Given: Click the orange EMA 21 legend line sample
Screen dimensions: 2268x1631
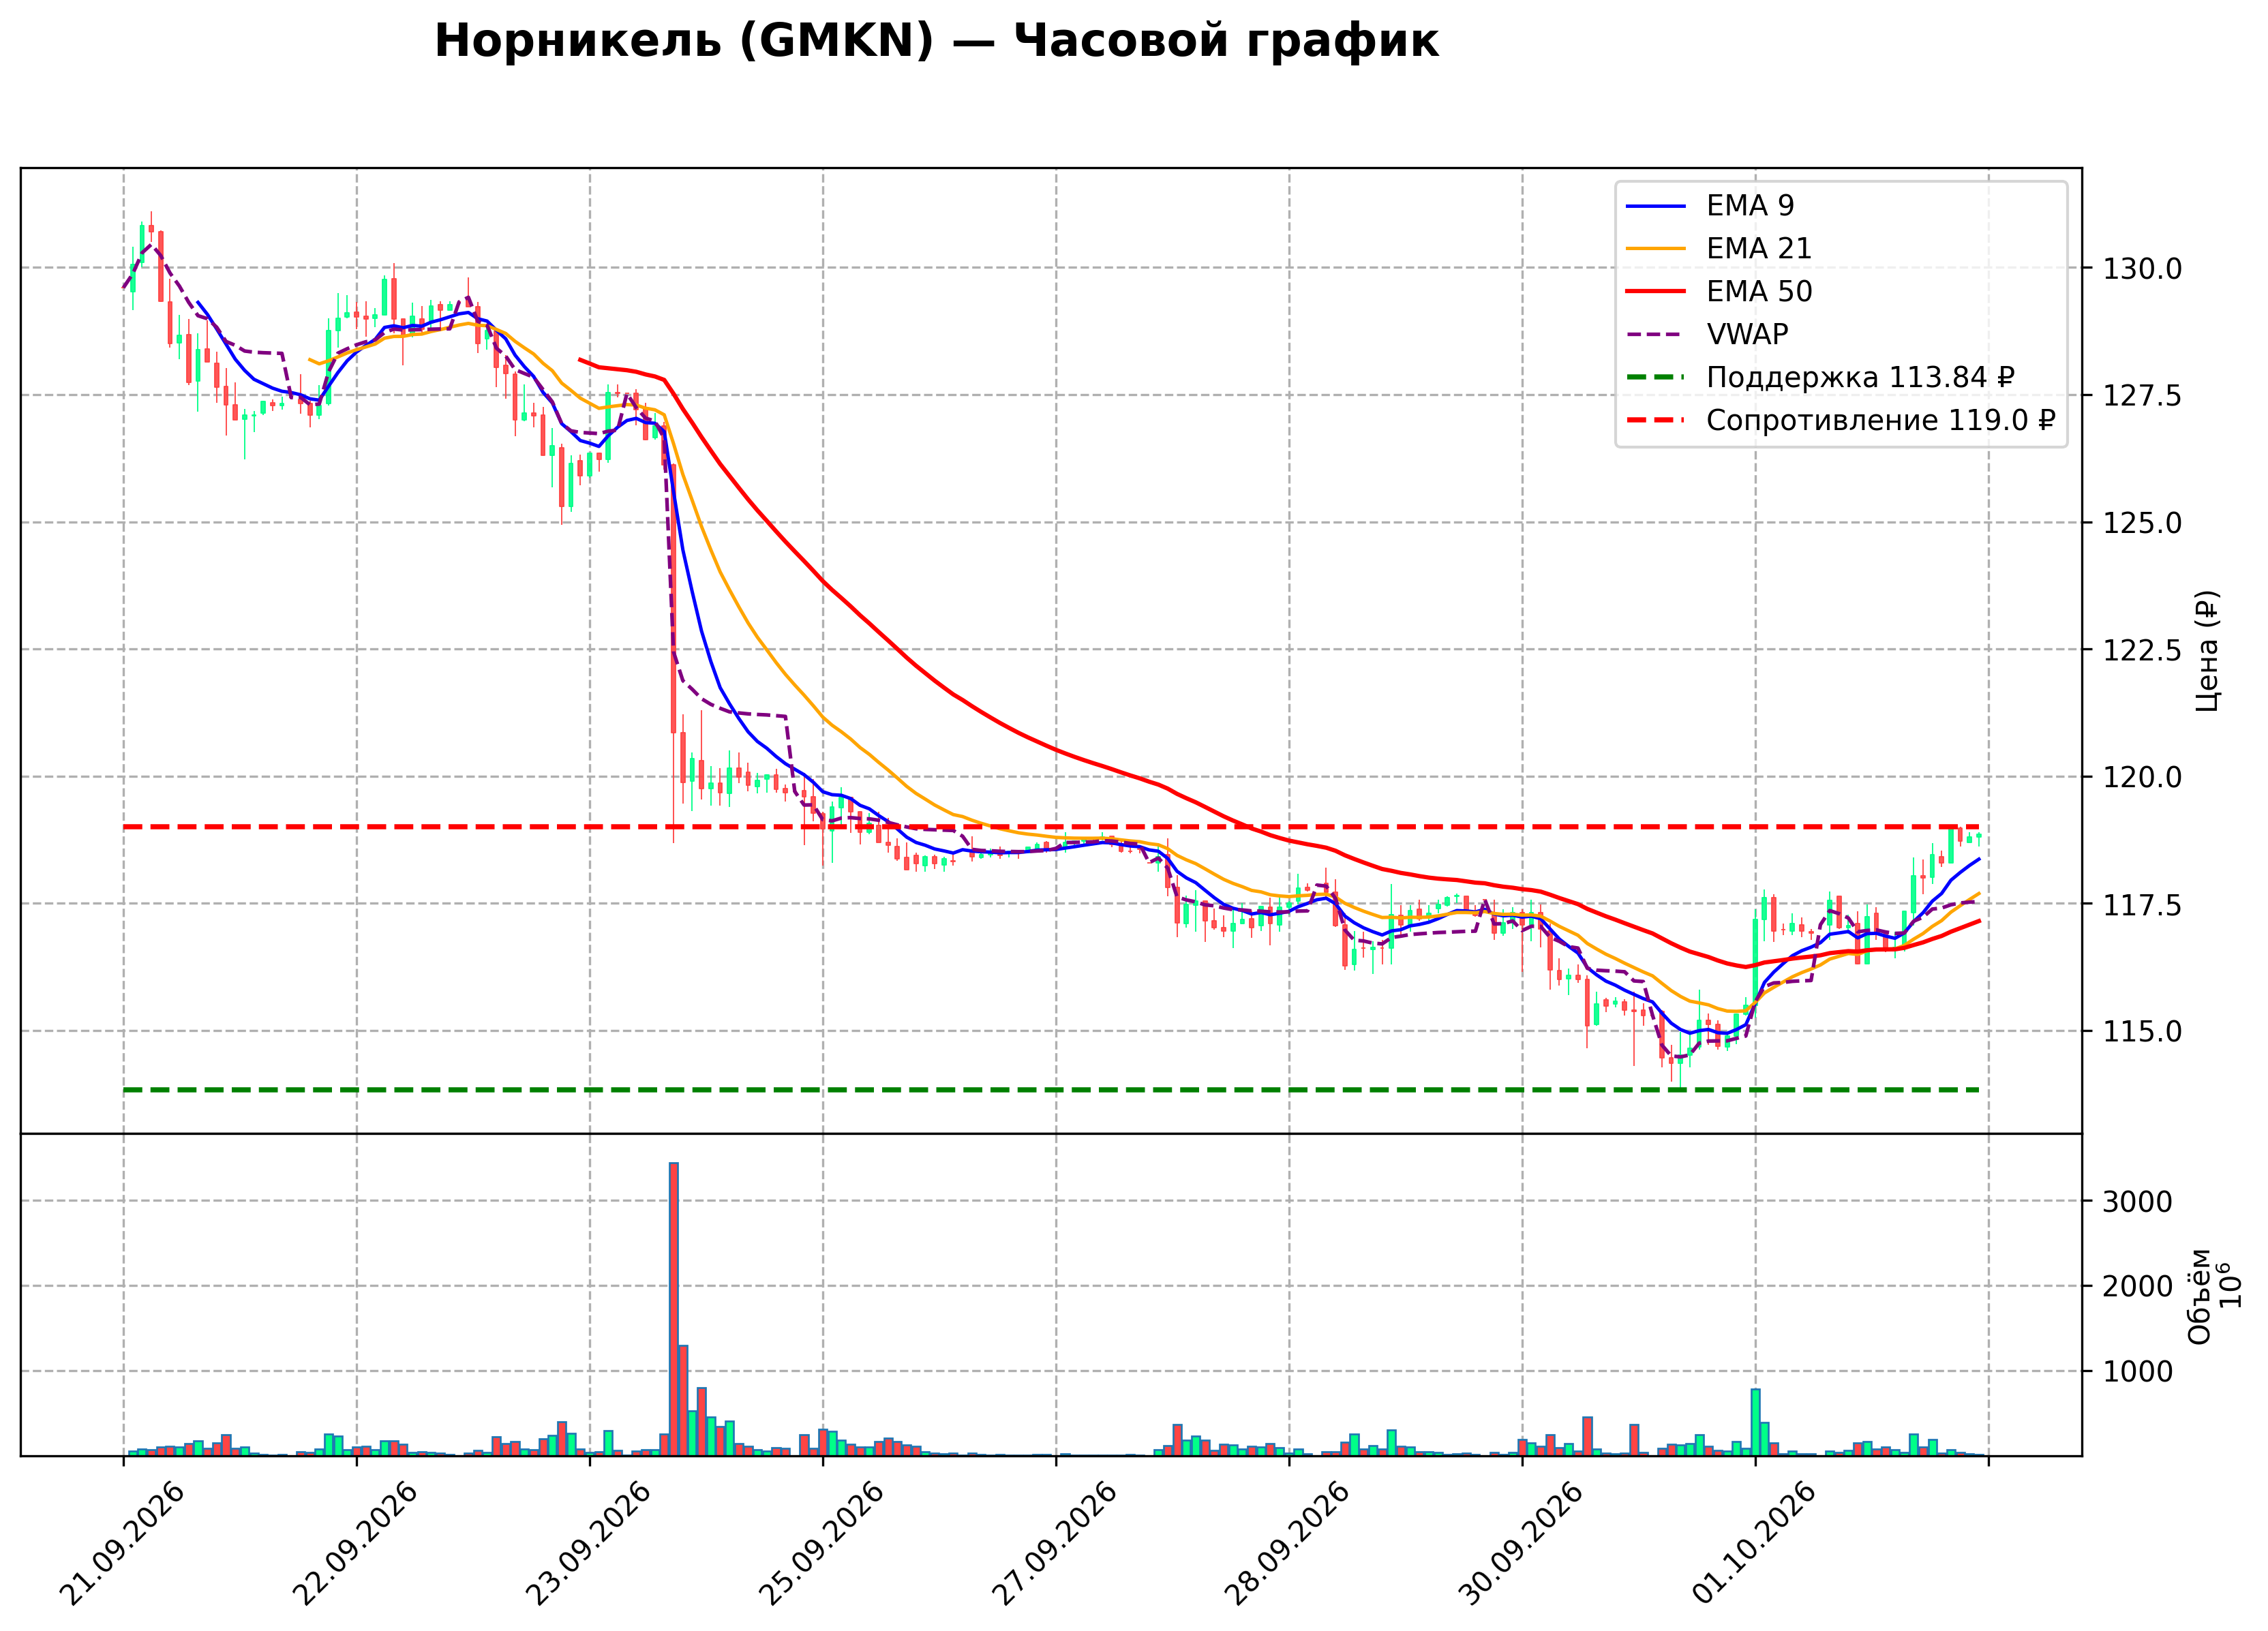Looking at the screenshot, I should click(x=1655, y=249).
